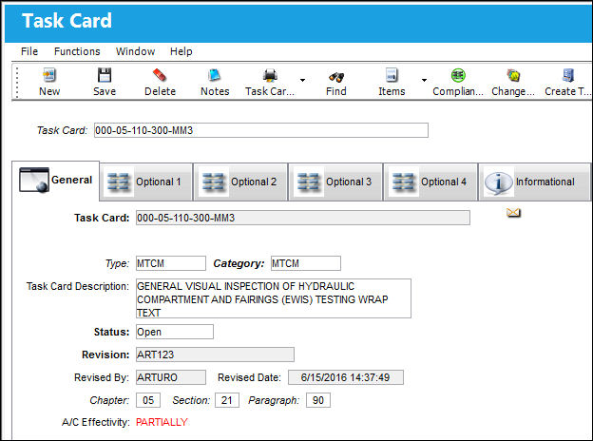Click the Paragraph: label
Image resolution: width=593 pixels, height=441 pixels.
click(x=274, y=400)
